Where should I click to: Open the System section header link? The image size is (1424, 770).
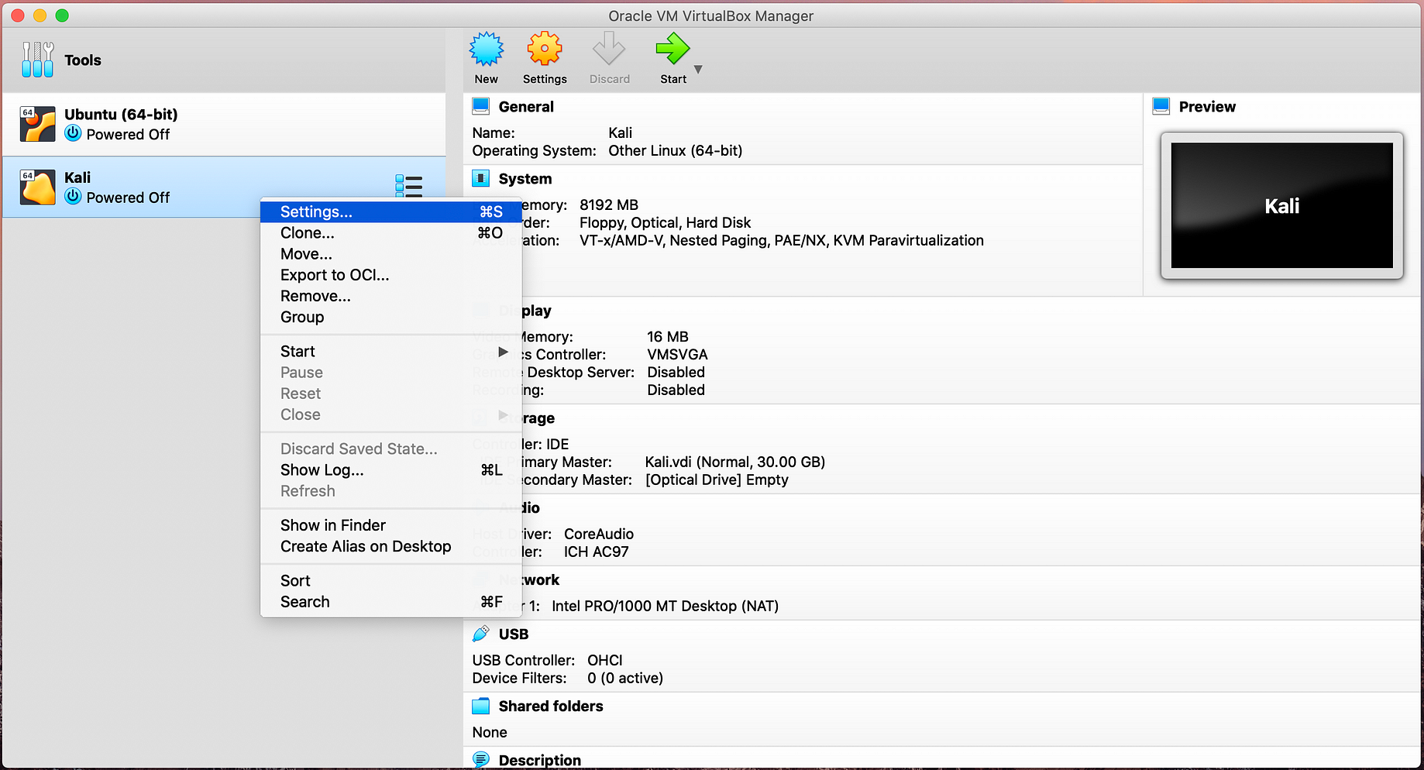[525, 179]
